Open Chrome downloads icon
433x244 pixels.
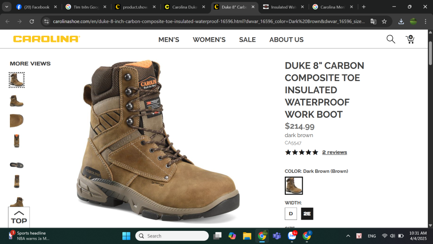(x=401, y=21)
